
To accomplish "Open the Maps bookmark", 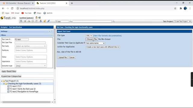I will coord(37,13).
